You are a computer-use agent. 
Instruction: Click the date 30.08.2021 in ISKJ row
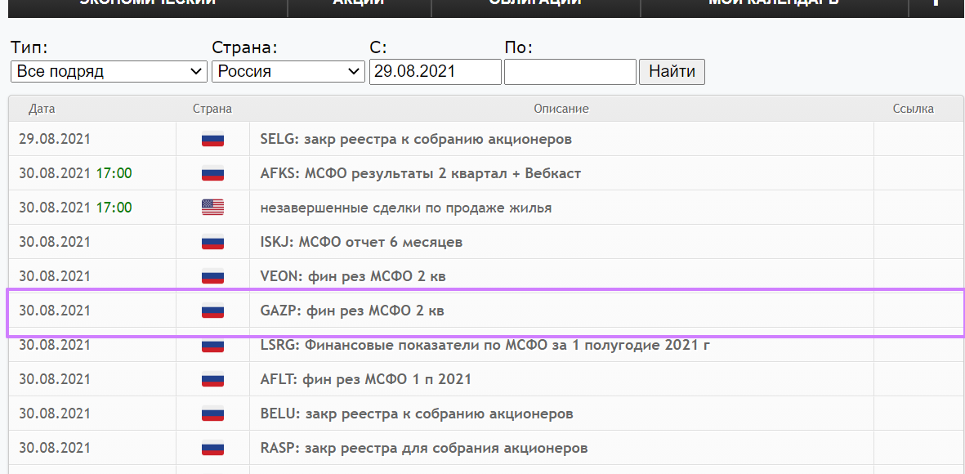pyautogui.click(x=54, y=243)
